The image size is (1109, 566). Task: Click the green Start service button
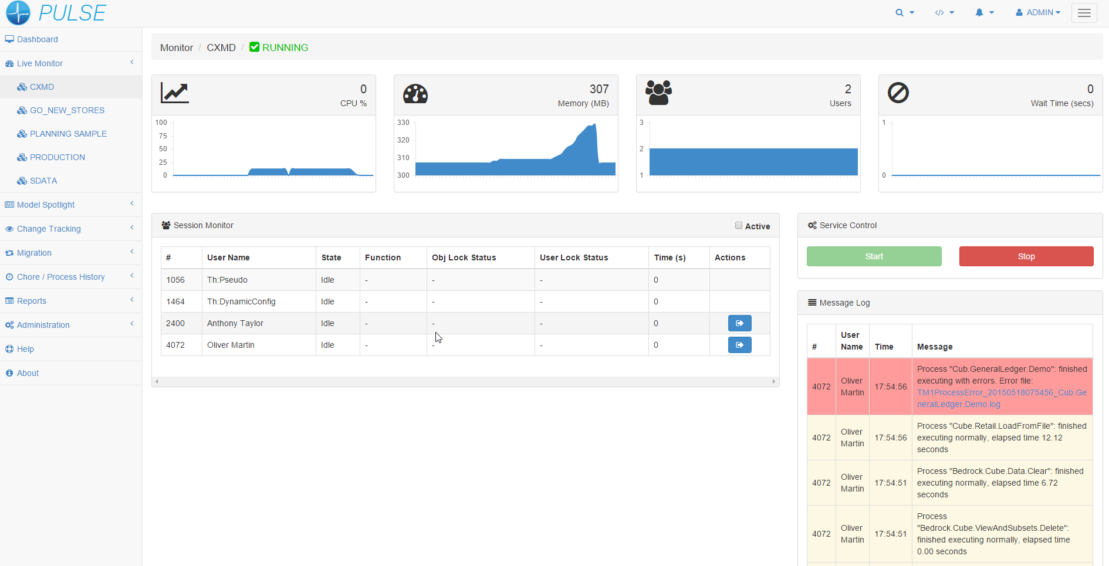[874, 256]
